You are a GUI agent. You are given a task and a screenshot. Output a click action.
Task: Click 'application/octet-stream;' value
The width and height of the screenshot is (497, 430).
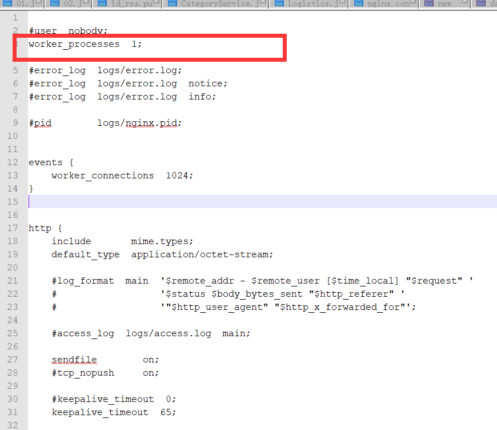(202, 255)
